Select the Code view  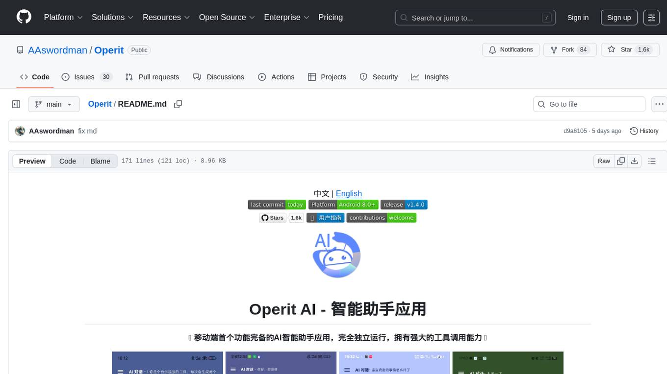[x=68, y=161]
